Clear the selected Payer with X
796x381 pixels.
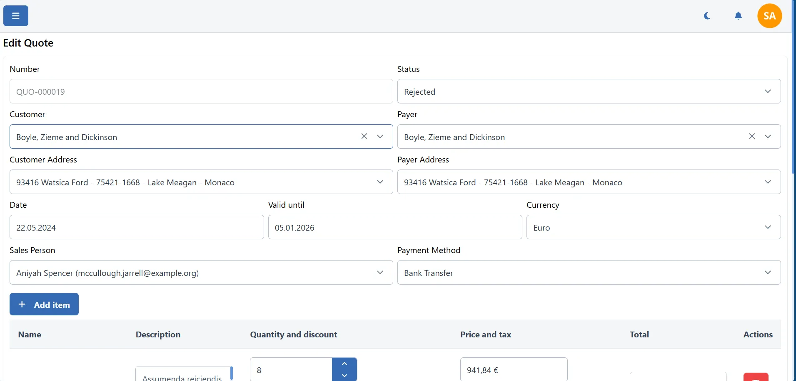(752, 136)
